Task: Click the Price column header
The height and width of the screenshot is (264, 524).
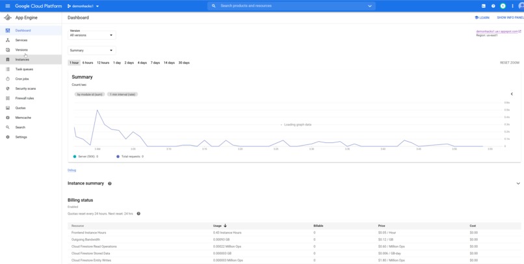Action: pyautogui.click(x=382, y=226)
